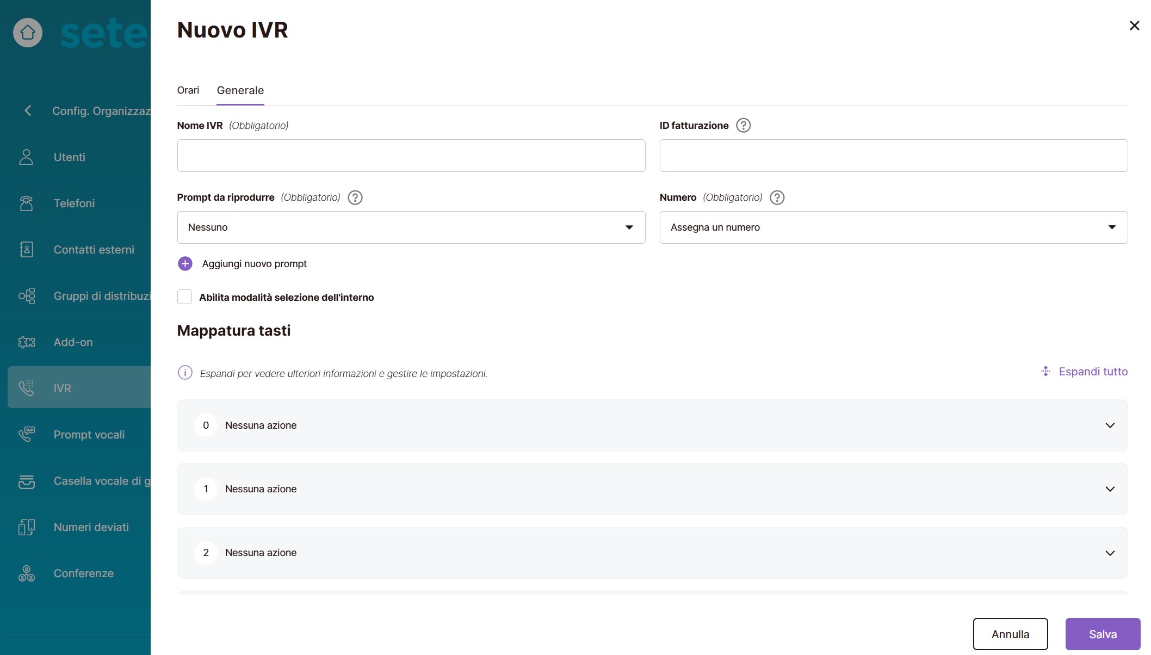Click the Nome IVR input field

411,156
